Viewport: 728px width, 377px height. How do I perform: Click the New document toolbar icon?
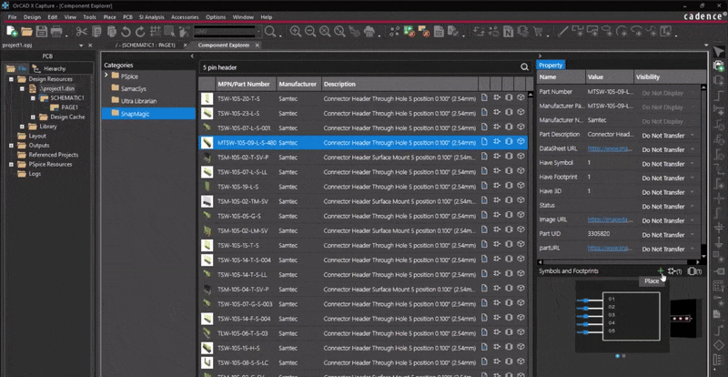point(12,32)
